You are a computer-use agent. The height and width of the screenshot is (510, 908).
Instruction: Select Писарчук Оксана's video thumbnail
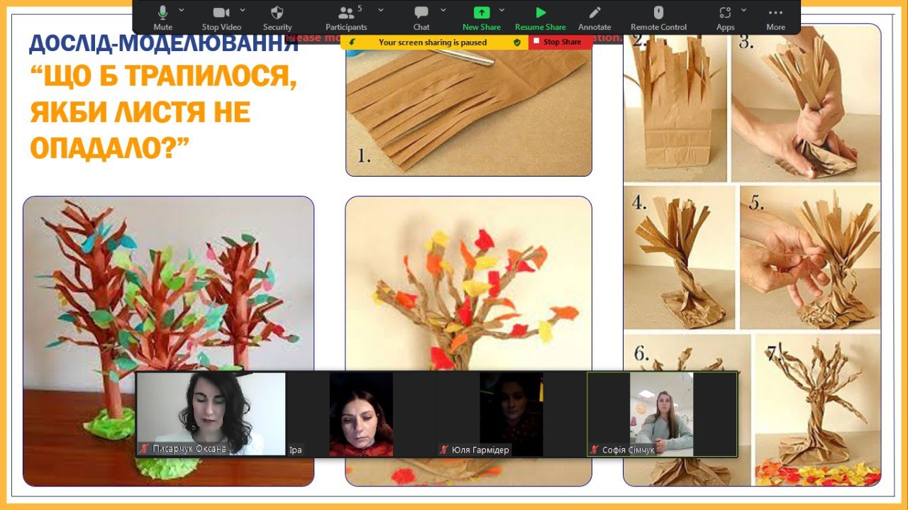(x=211, y=414)
